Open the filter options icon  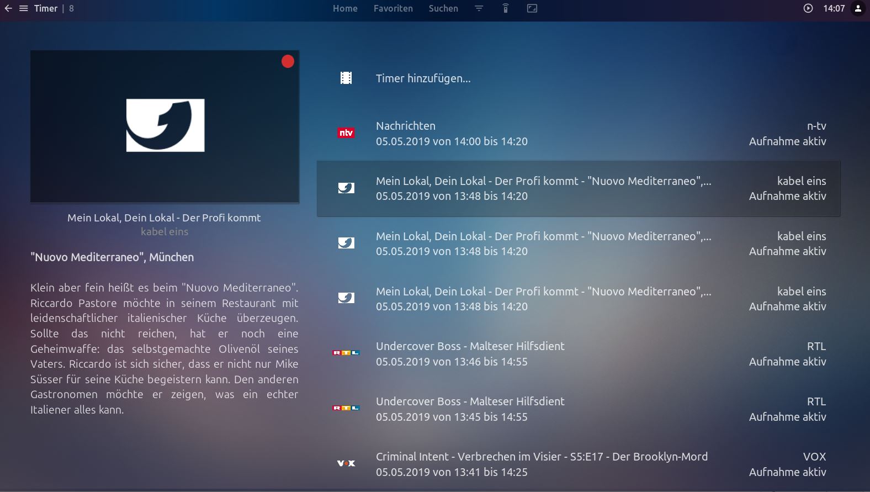click(x=479, y=8)
